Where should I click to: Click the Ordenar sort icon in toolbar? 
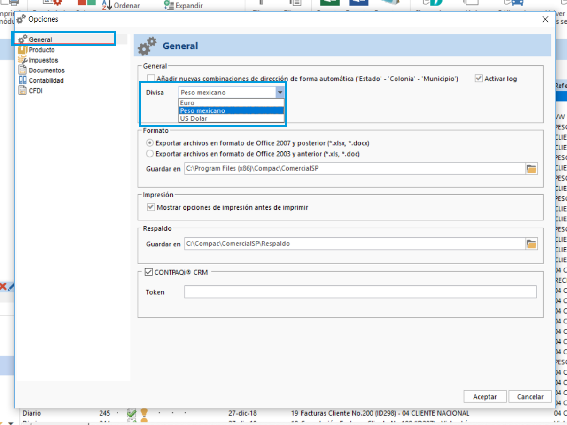tap(107, 5)
